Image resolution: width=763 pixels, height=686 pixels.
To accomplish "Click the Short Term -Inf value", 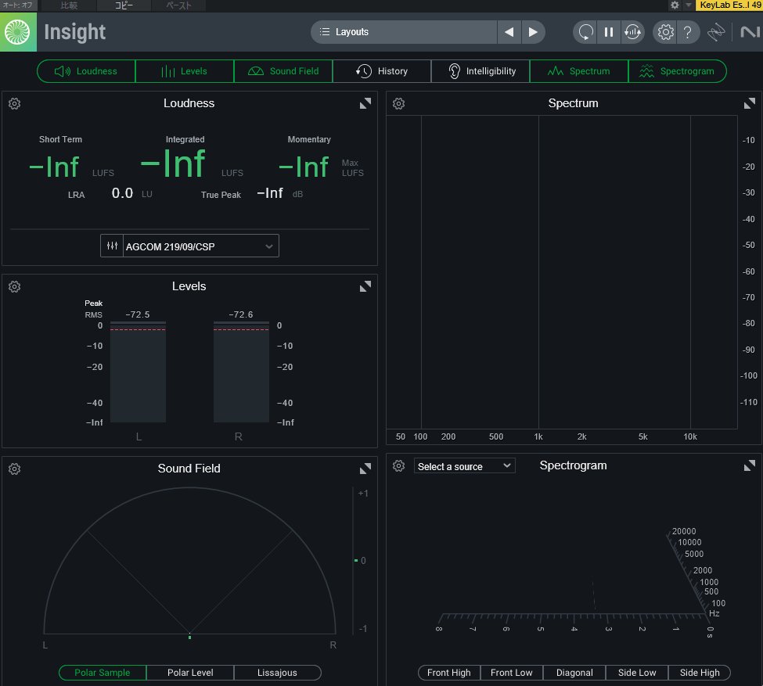I will (x=54, y=167).
